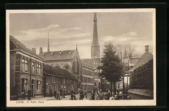
Task: Click the tall church tower spire
Action: click(x=95, y=30)
